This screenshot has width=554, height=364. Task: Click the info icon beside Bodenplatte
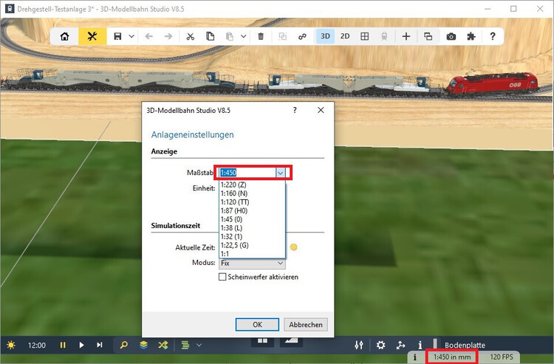tap(420, 345)
